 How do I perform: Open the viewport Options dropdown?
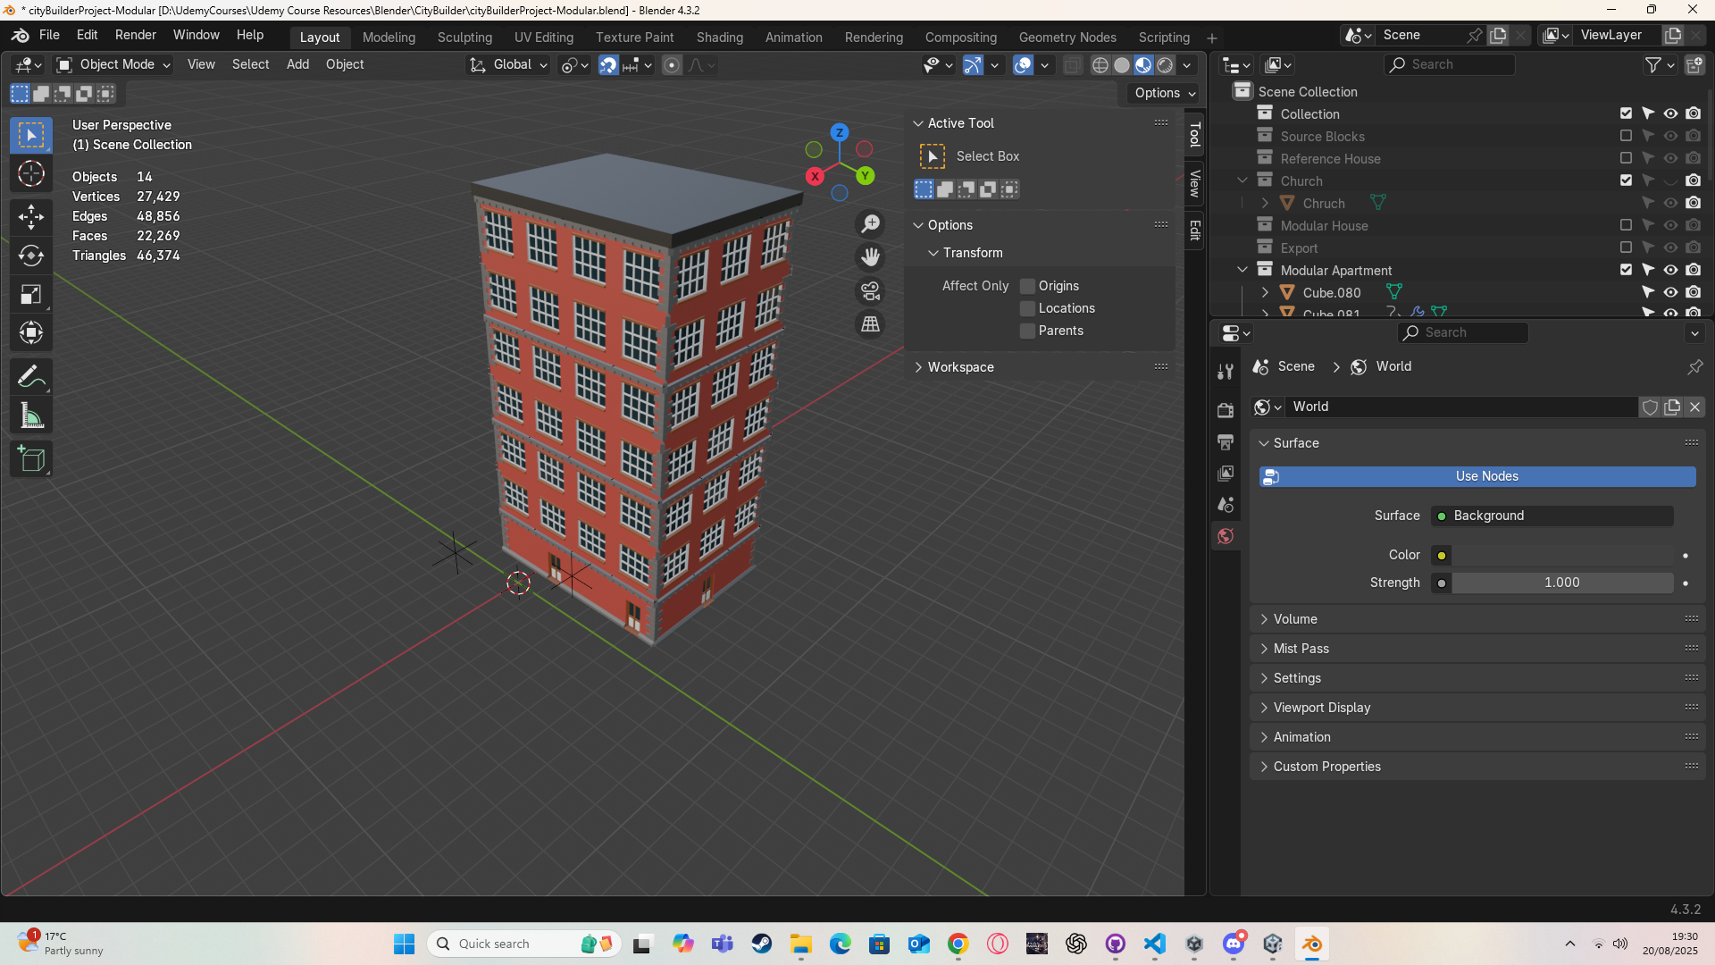[1165, 93]
